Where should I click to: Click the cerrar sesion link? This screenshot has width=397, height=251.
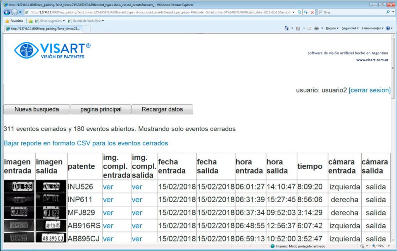pos(369,90)
